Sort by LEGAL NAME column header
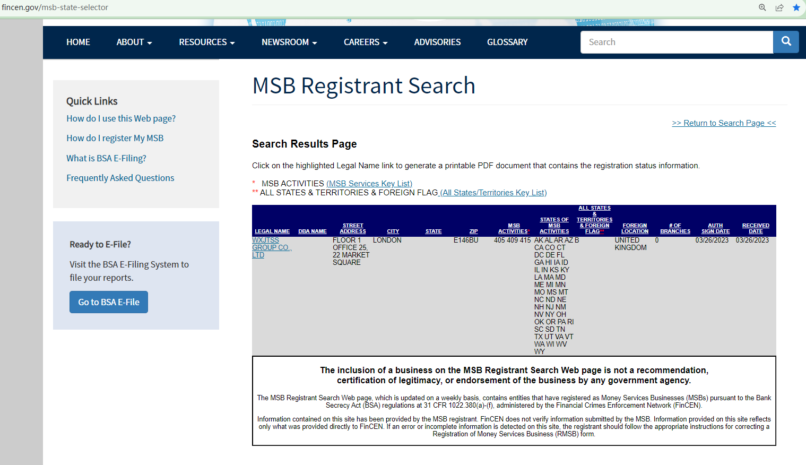 tap(272, 231)
